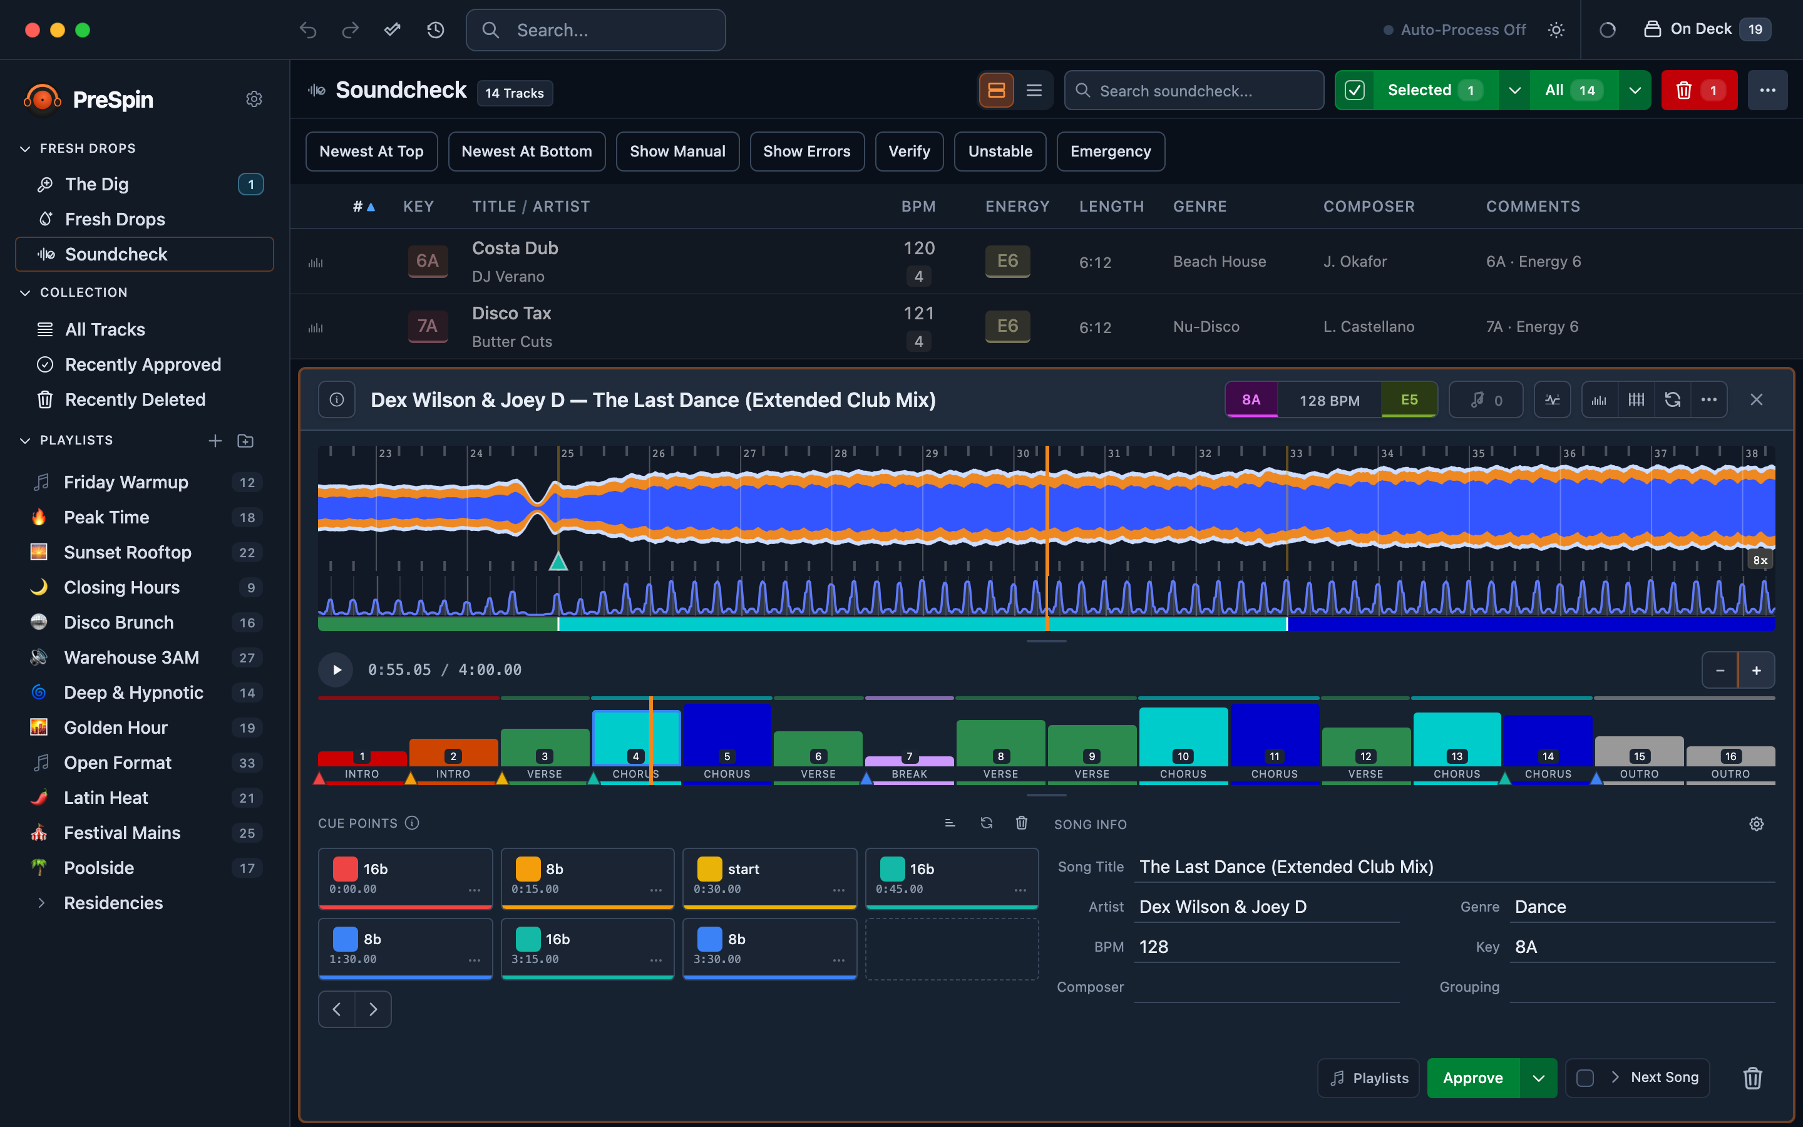Expand the All 14 dropdown arrow
The width and height of the screenshot is (1803, 1127).
(1635, 90)
